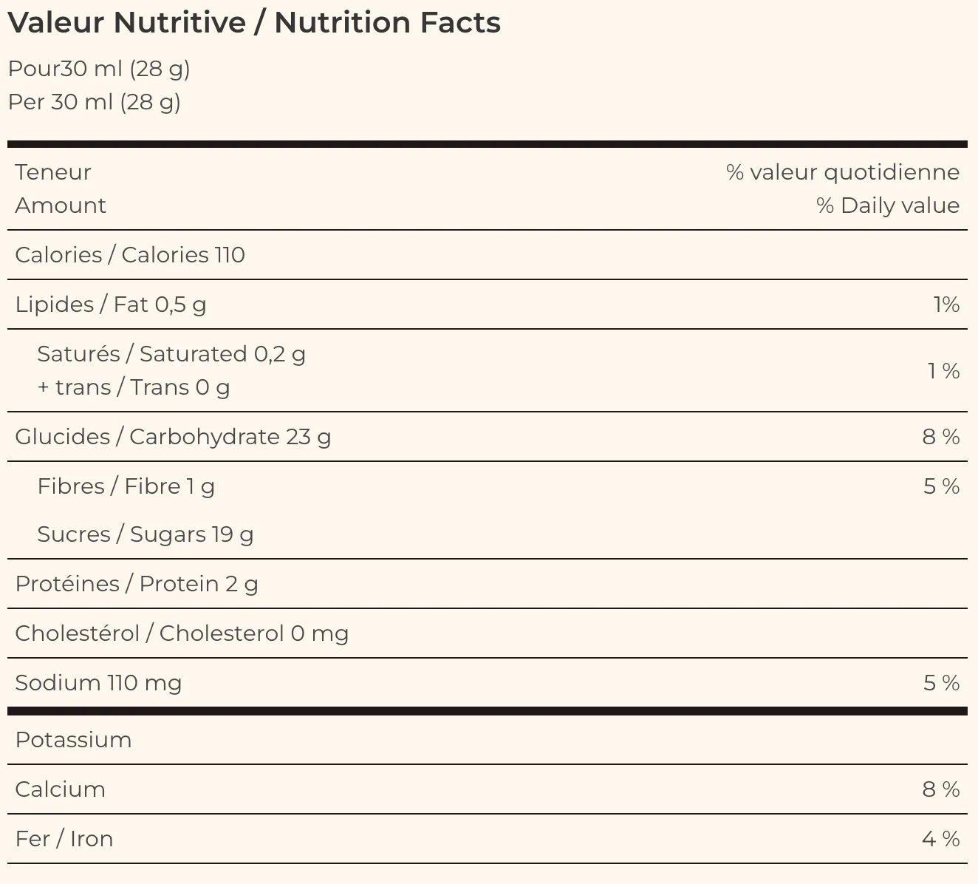Viewport: 978px width, 884px height.
Task: Click the 1% daily value for Fat
Action: coord(946,305)
